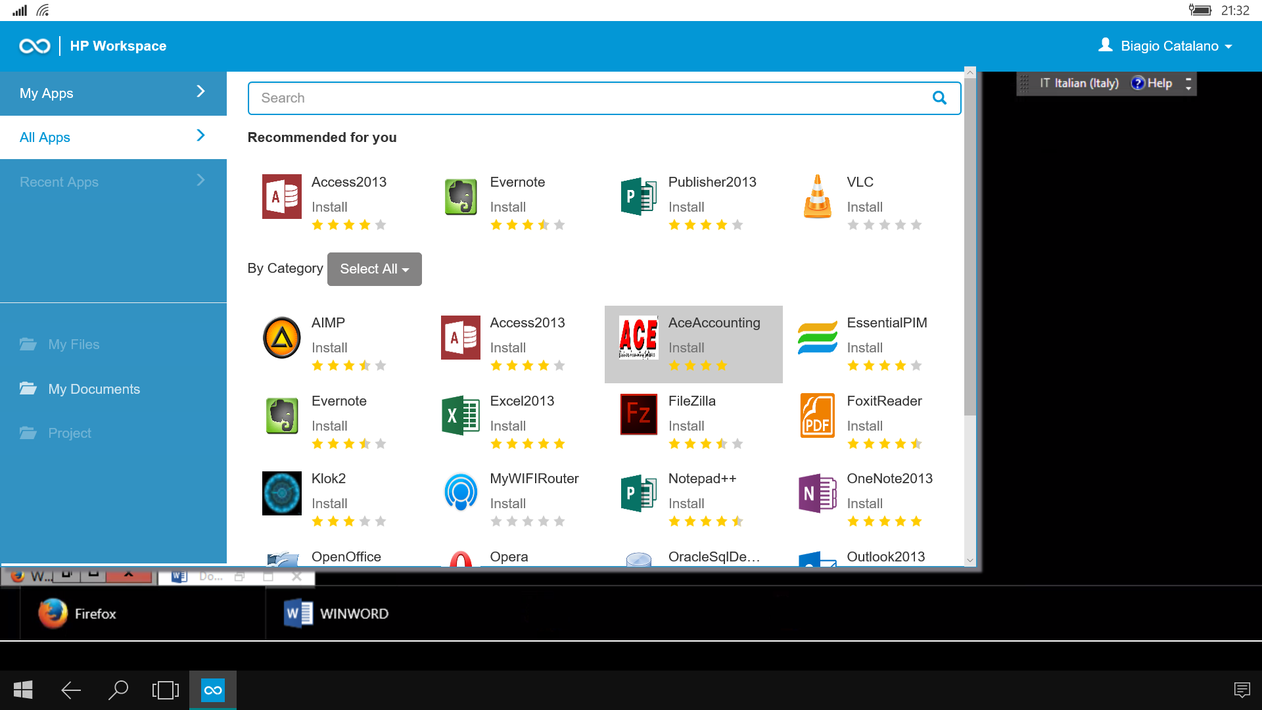Viewport: 1262px width, 710px height.
Task: Open the Windows Start button
Action: (23, 690)
